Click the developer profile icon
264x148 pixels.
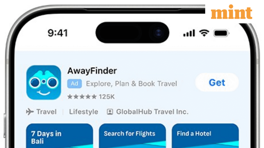point(110,112)
